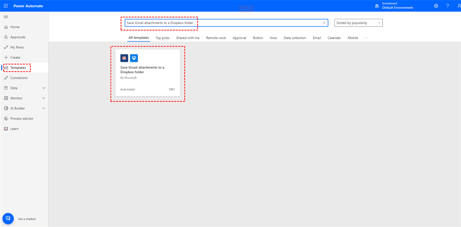Switch to the Mobile tab

click(x=353, y=38)
